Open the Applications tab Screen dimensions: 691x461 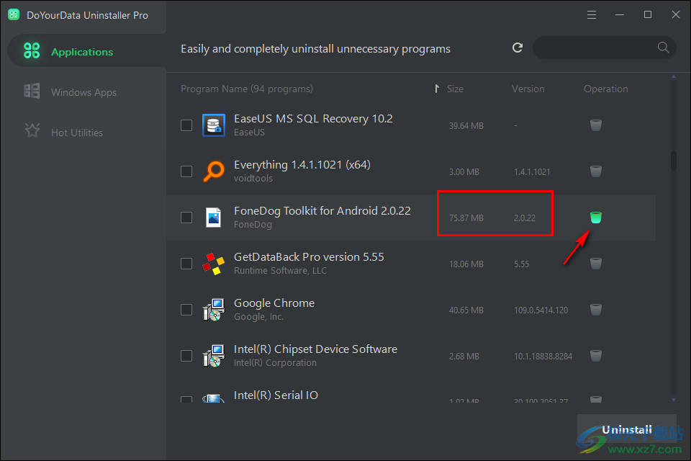[x=87, y=51]
